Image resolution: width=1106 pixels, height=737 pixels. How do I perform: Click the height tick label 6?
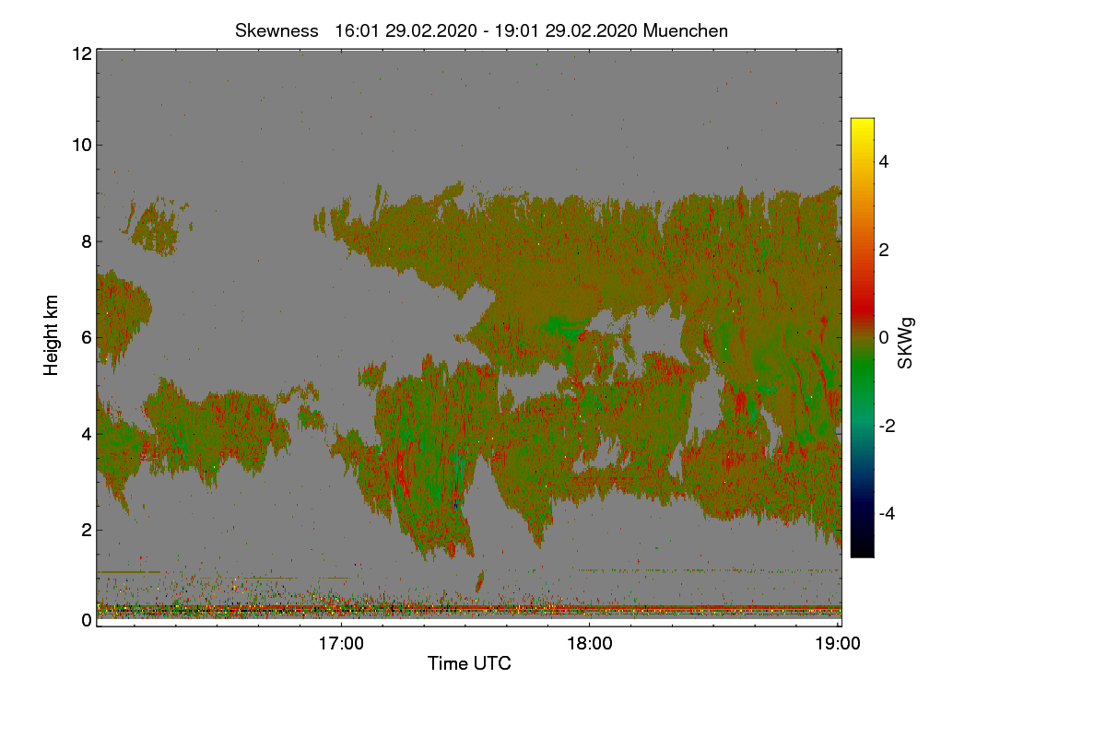(x=87, y=337)
